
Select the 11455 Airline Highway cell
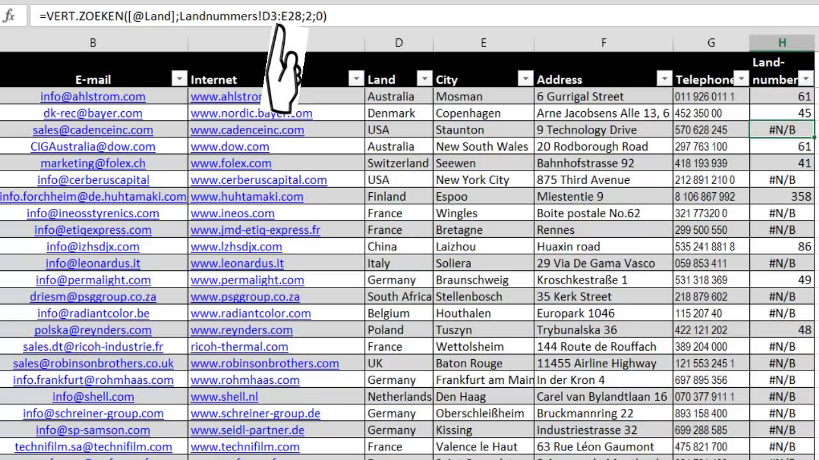click(x=603, y=363)
